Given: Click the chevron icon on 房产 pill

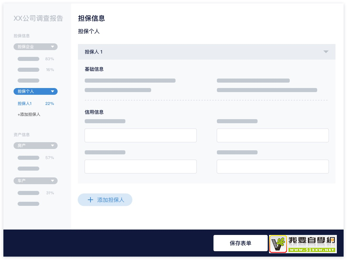Looking at the screenshot, I should click(53, 146).
